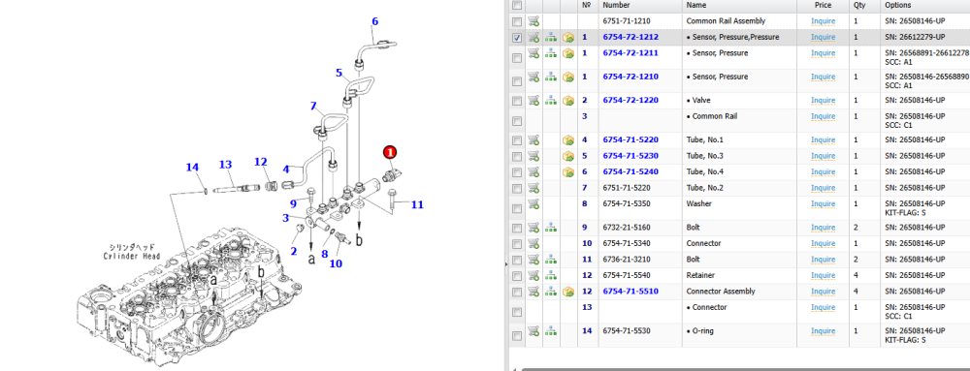Select callout number 14 on diagram
Viewport: 970px width, 371px height.
(x=192, y=167)
